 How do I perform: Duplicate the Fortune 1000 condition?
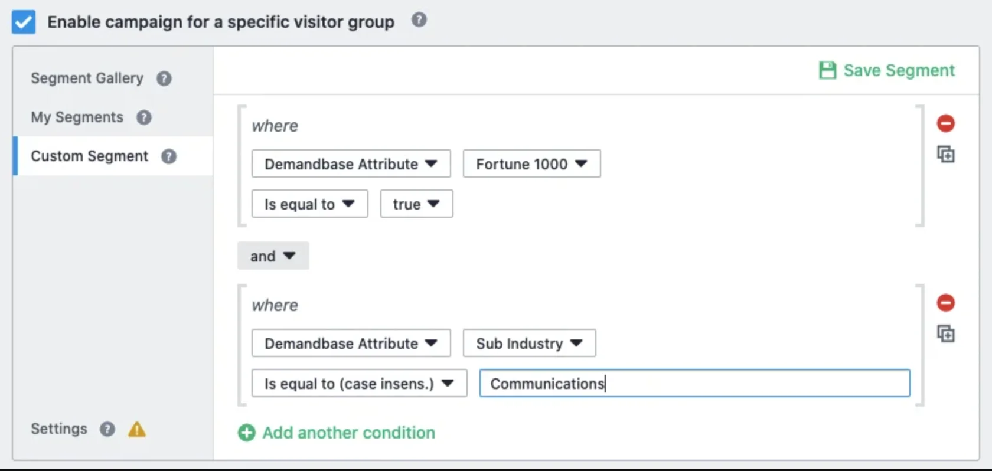click(945, 155)
